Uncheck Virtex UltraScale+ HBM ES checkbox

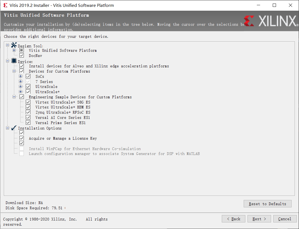tap(28, 107)
